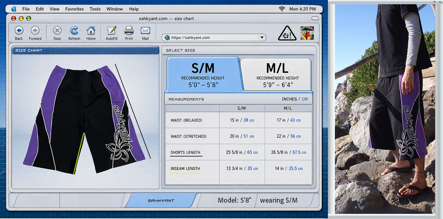This screenshot has width=443, height=219.
Task: Click the S/M column header in table
Action: coord(242,108)
